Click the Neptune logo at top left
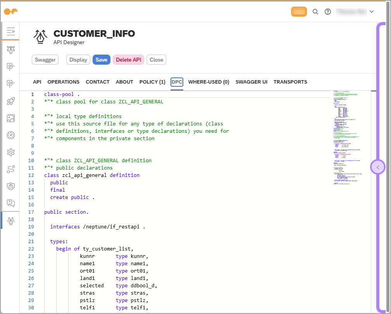The width and height of the screenshot is (391, 314). pos(11,12)
